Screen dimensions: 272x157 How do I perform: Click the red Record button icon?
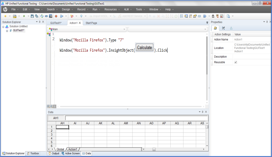click(x=56, y=16)
